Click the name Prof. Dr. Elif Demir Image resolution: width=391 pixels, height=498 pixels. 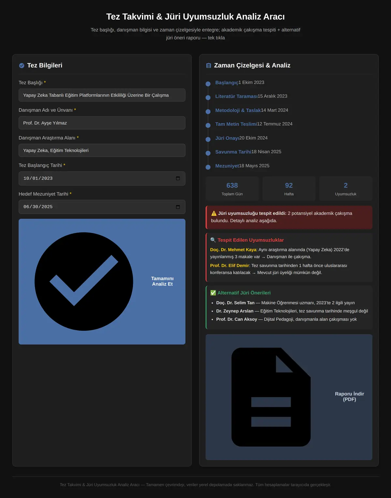(x=230, y=266)
